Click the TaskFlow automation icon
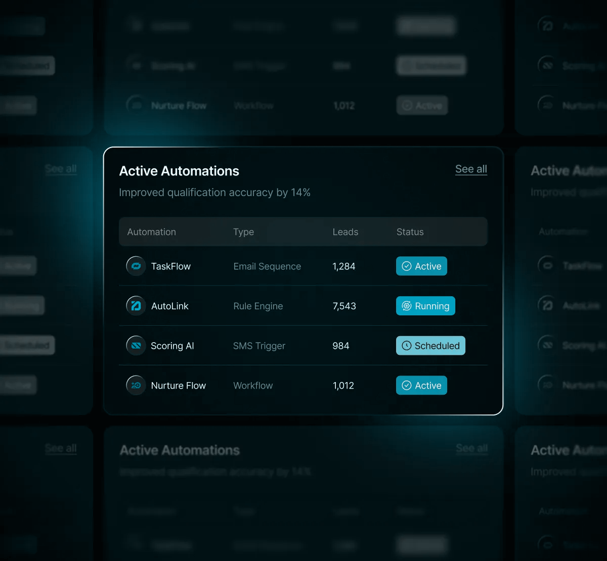The height and width of the screenshot is (561, 607). point(136,266)
